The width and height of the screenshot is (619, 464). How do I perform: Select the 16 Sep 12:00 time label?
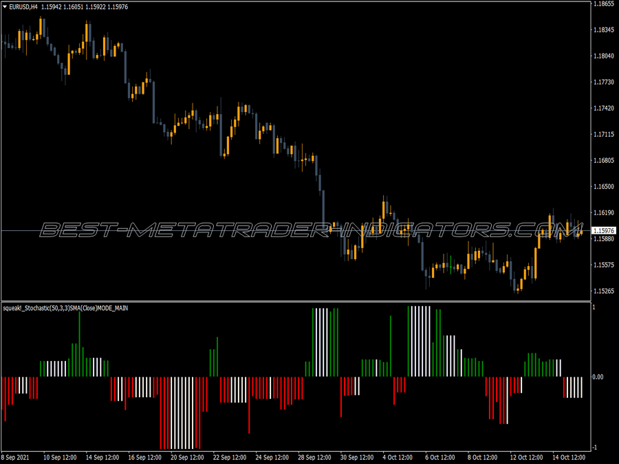pyautogui.click(x=145, y=457)
